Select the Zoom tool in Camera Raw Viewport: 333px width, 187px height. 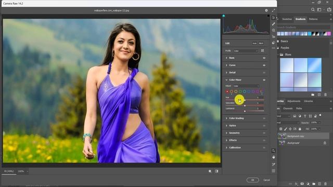(274, 151)
